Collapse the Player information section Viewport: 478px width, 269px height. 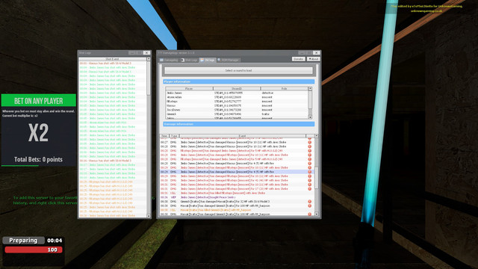coord(238,81)
